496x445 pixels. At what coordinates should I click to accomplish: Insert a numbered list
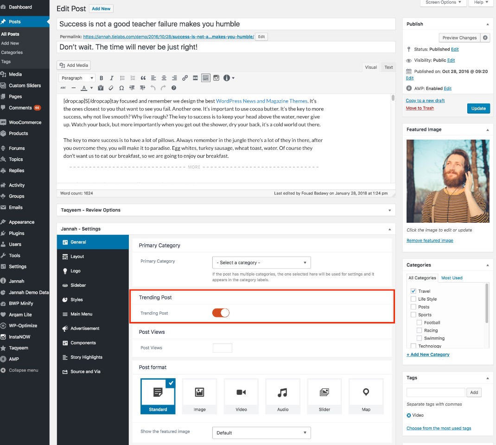133,78
